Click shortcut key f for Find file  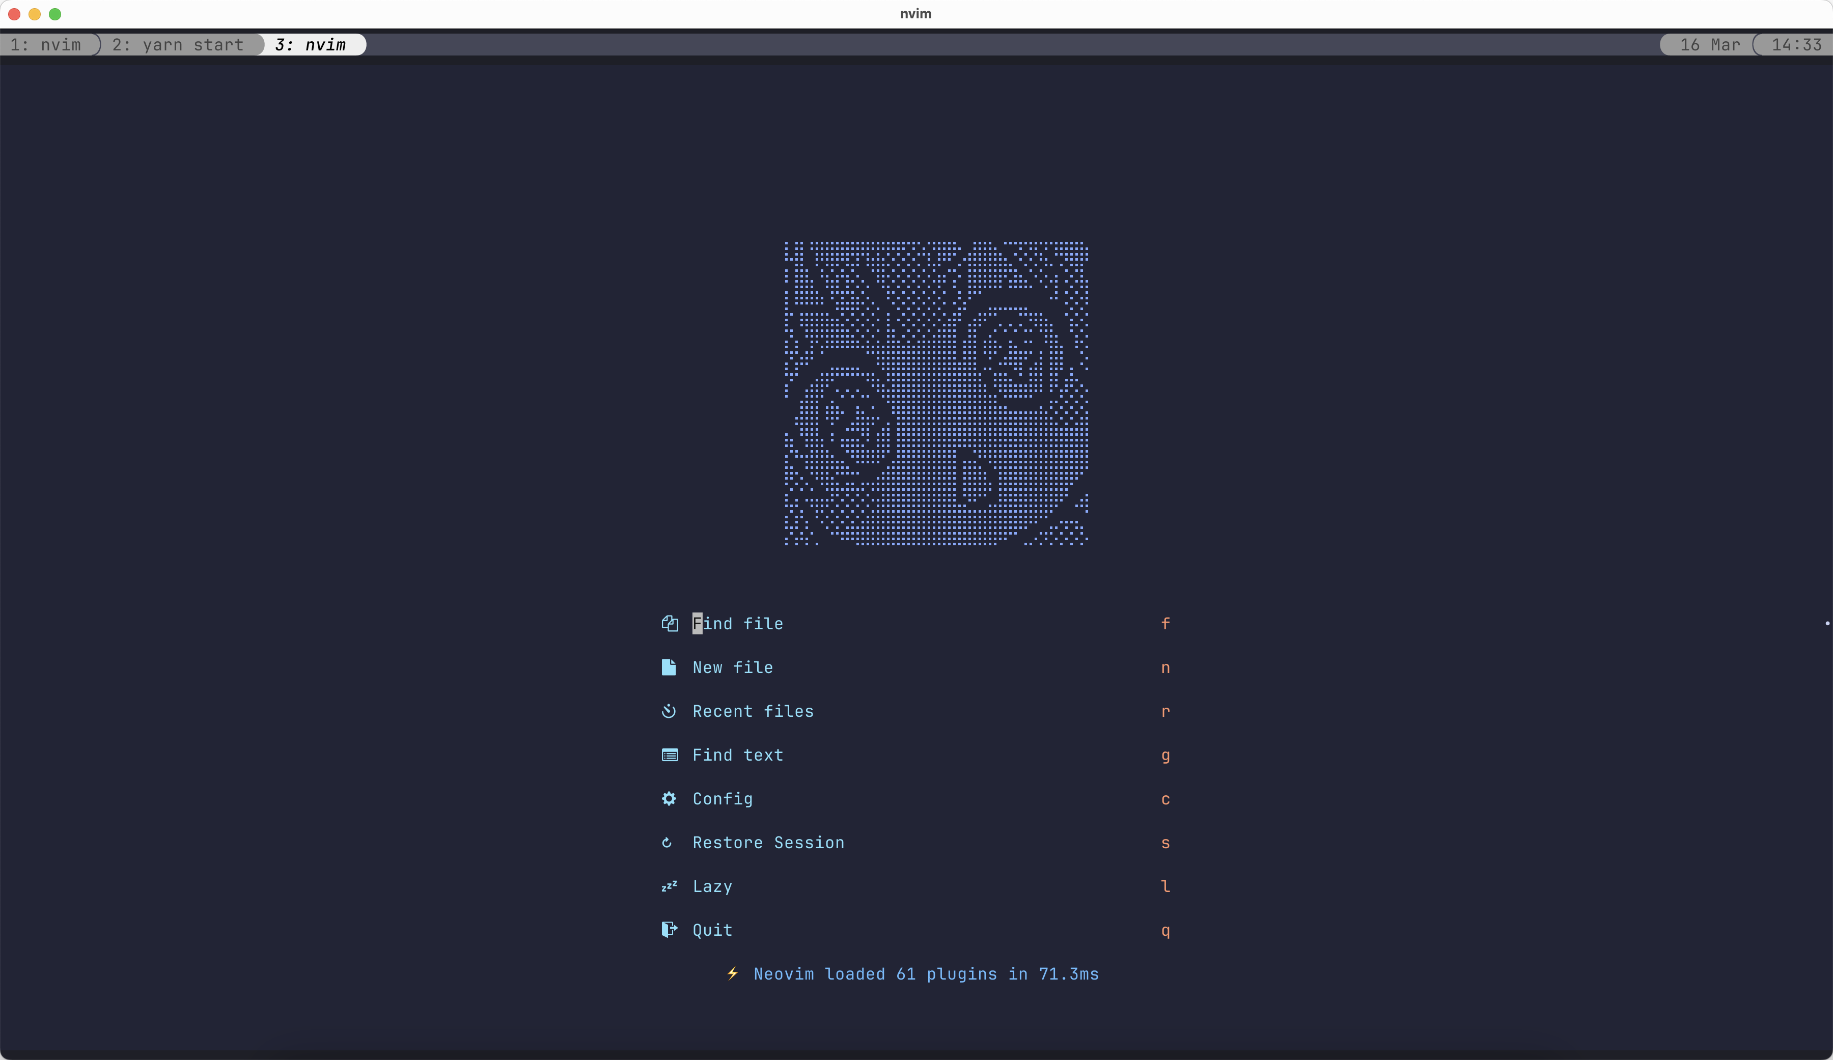[x=1165, y=624]
